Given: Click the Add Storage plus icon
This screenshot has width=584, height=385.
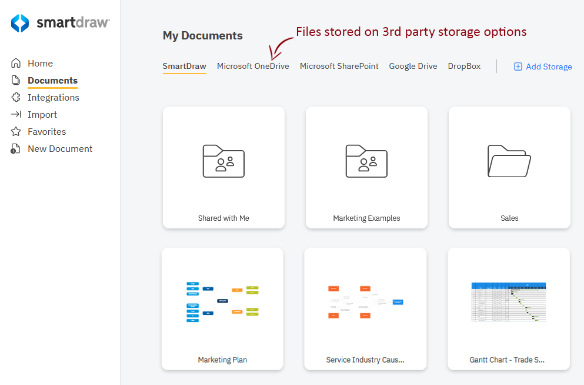Looking at the screenshot, I should tap(518, 67).
